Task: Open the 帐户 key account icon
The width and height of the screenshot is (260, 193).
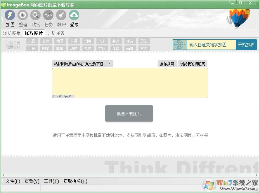Action: tap(61, 15)
